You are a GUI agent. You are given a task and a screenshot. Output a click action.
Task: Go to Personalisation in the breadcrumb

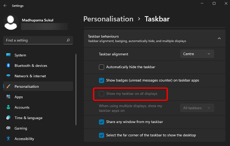pyautogui.click(x=108, y=19)
